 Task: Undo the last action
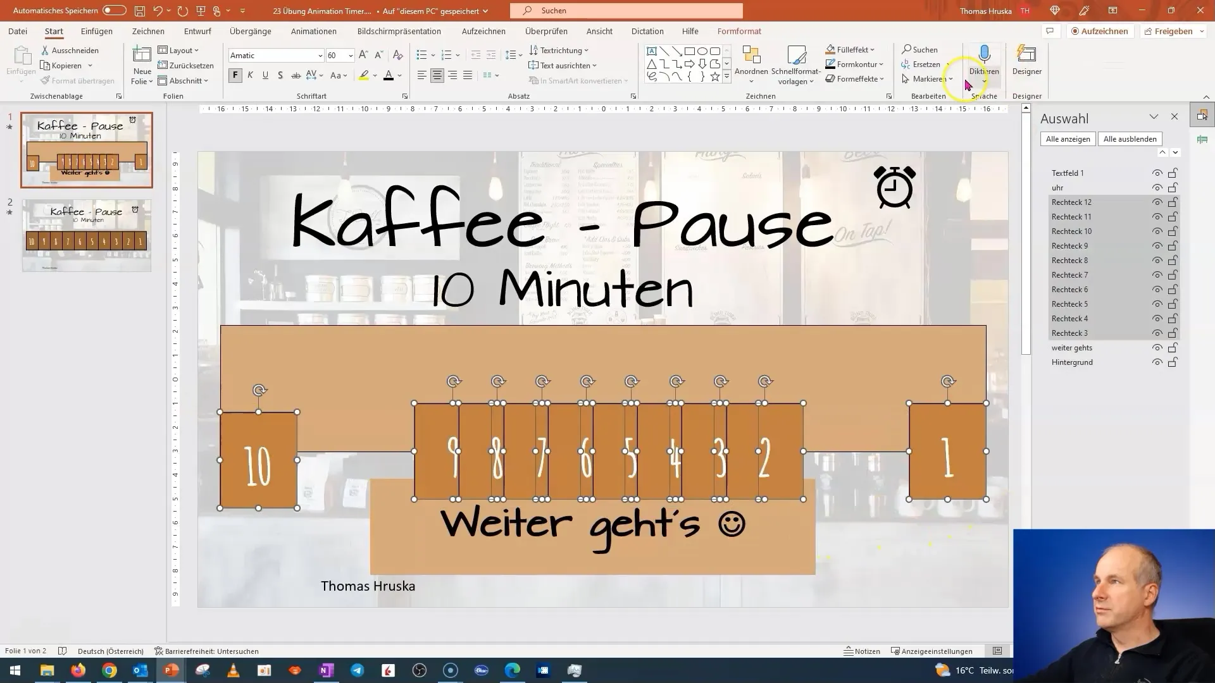pyautogui.click(x=158, y=11)
